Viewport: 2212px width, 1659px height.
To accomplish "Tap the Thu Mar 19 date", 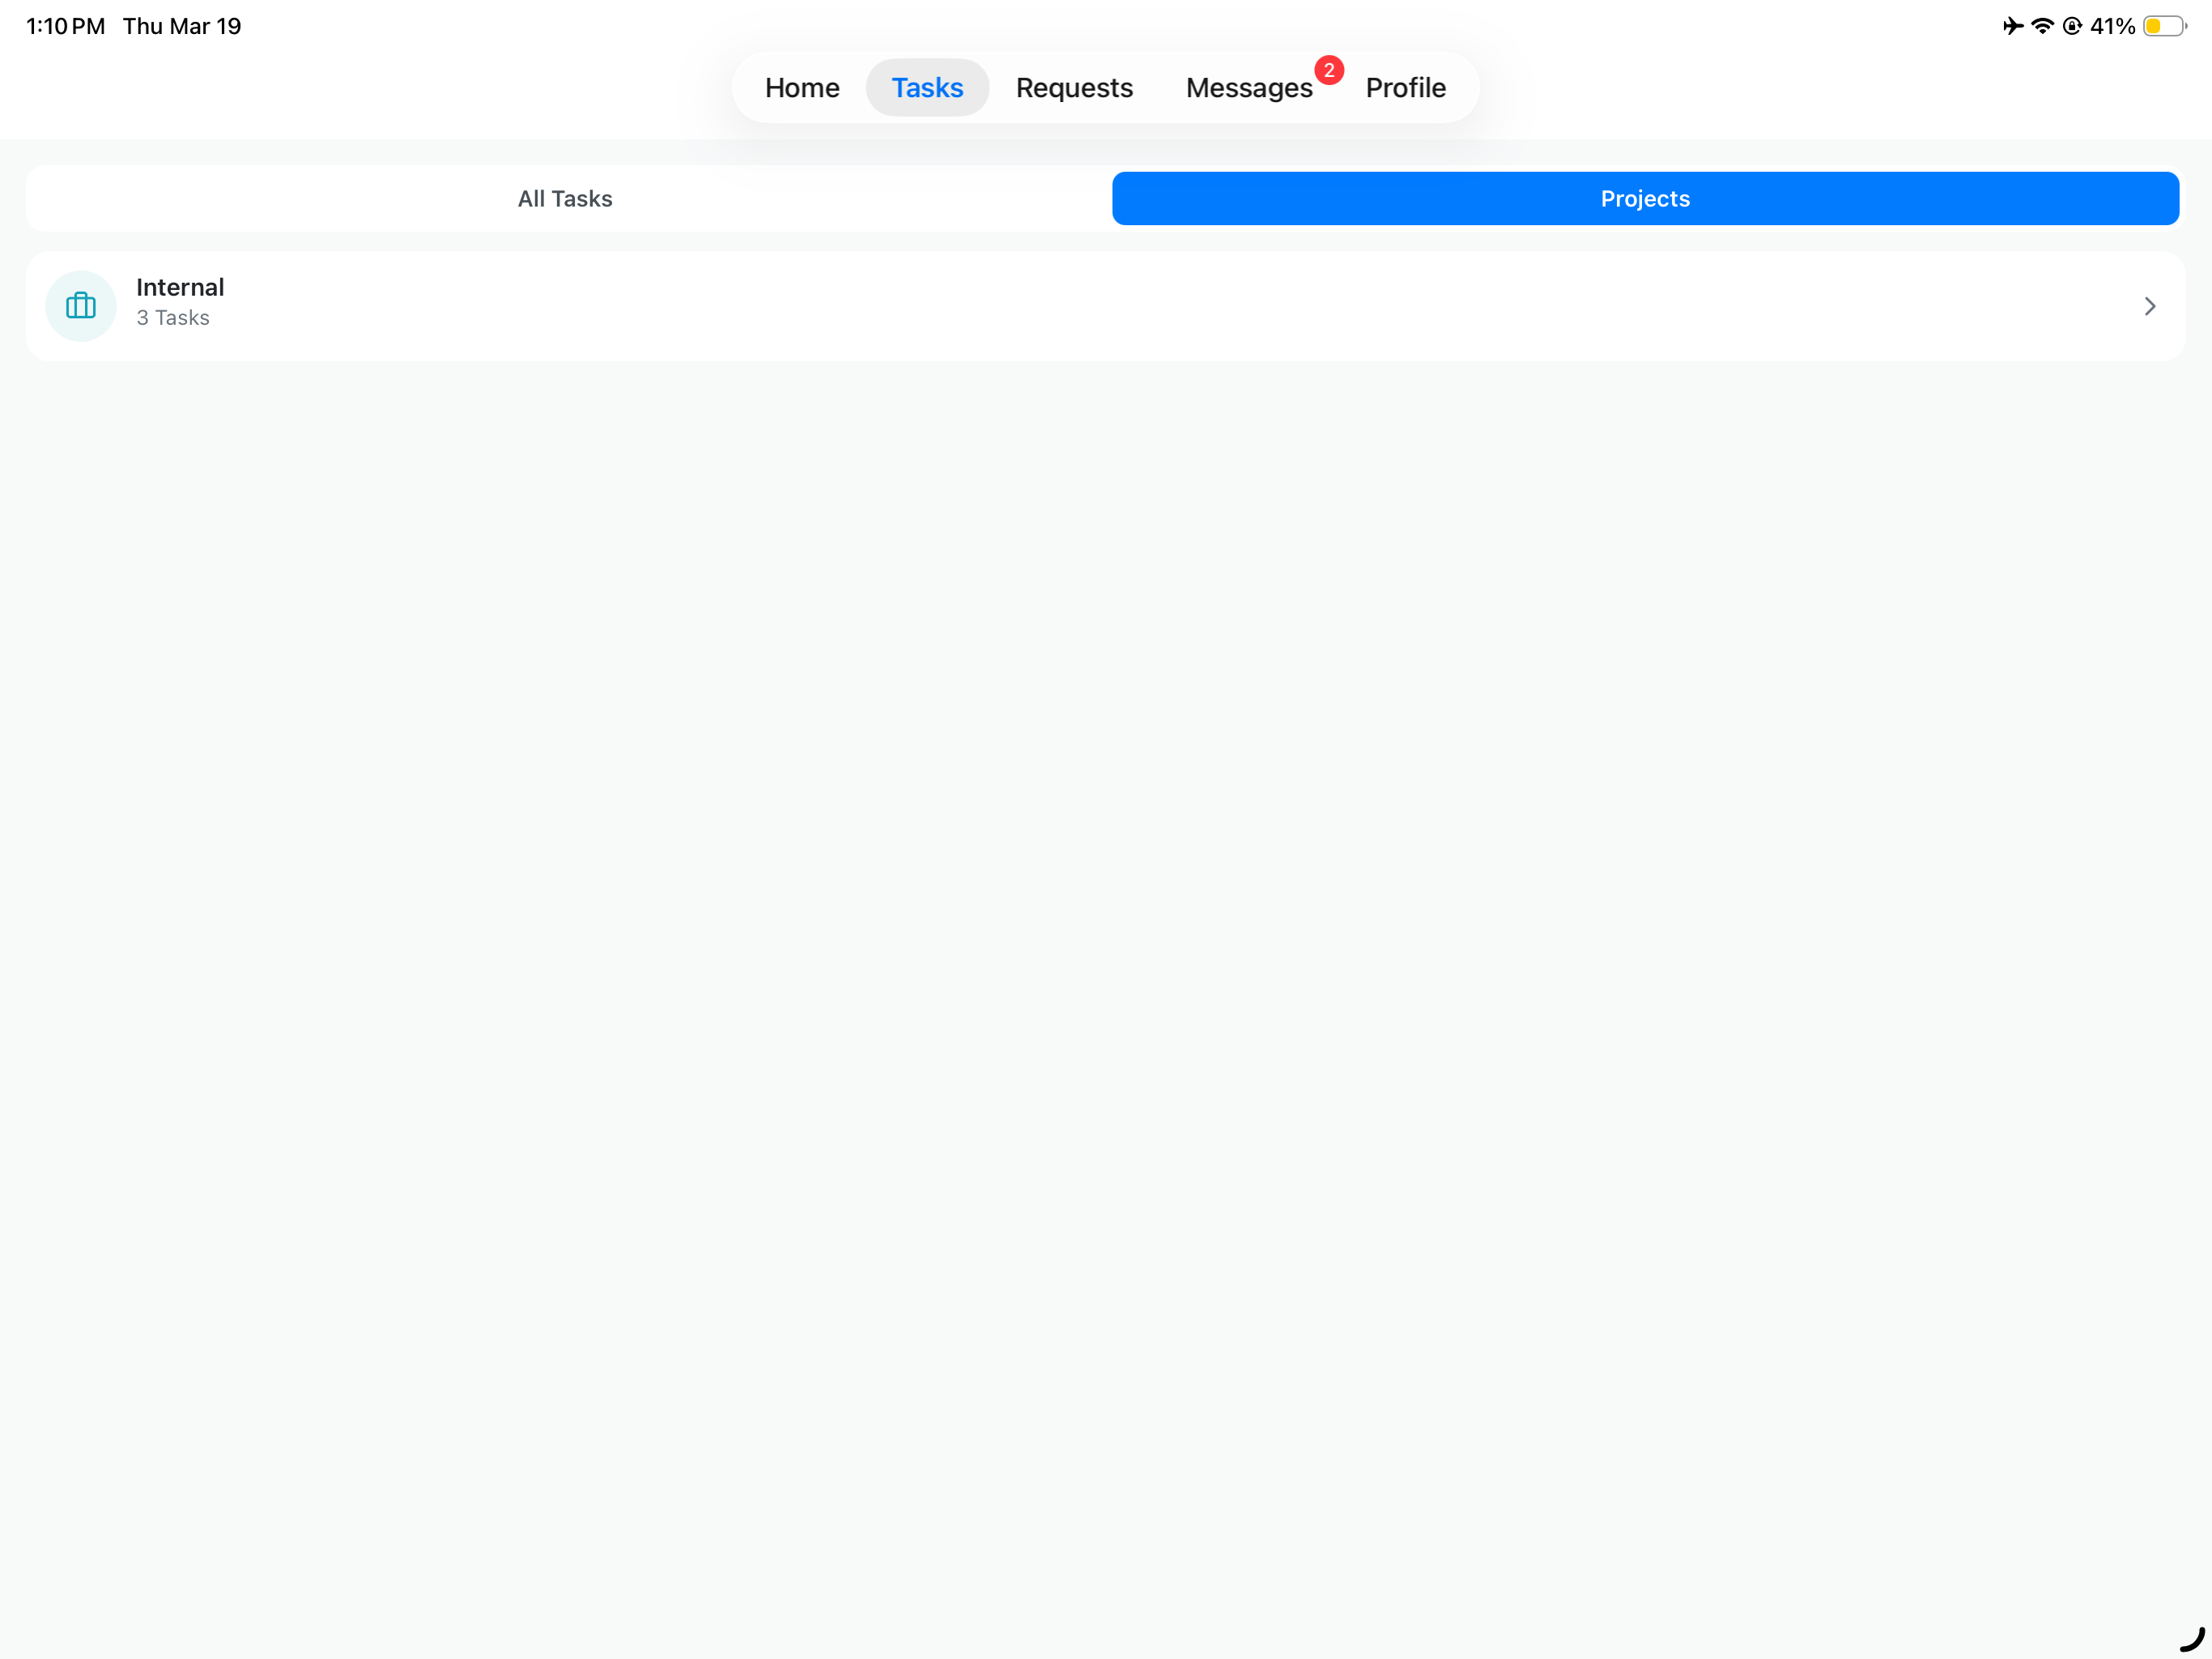I will (x=182, y=26).
